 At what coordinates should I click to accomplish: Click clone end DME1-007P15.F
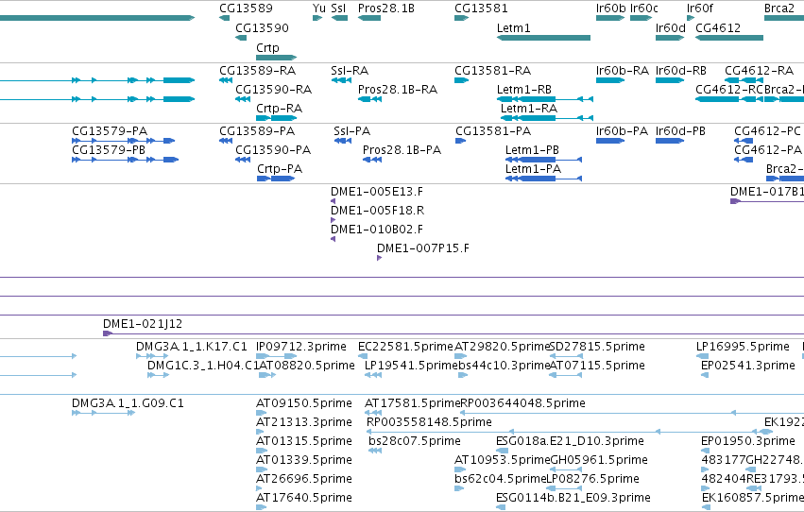coord(422,248)
